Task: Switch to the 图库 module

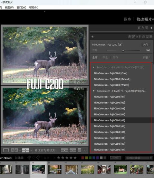Action: click(x=128, y=19)
